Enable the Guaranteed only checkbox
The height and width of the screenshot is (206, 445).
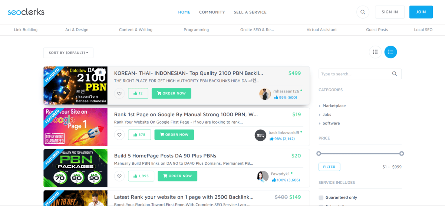coord(321,197)
